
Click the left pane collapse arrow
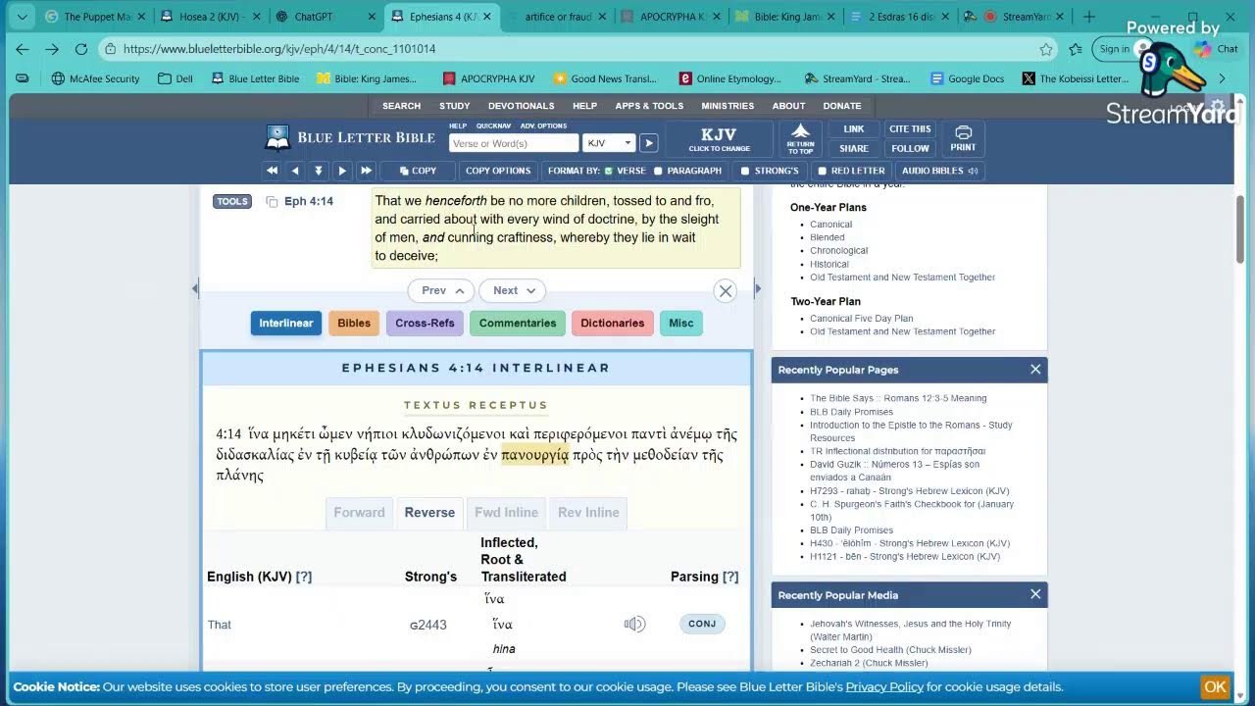(x=195, y=288)
